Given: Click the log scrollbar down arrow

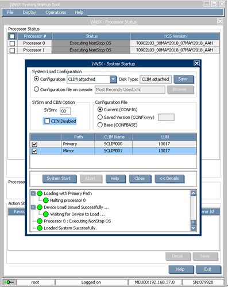Looking at the screenshot, I should click(194, 228).
